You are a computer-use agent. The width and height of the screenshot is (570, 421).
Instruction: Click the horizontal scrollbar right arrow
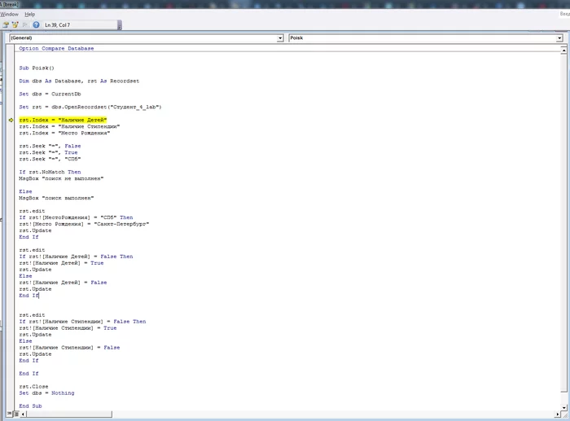pos(558,414)
